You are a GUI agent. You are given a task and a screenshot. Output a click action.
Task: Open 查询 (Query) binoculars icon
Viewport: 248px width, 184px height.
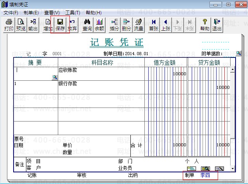click(x=87, y=25)
